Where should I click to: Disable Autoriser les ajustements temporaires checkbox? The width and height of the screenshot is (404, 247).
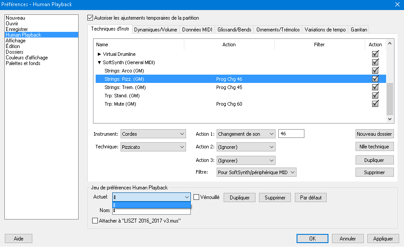point(90,18)
